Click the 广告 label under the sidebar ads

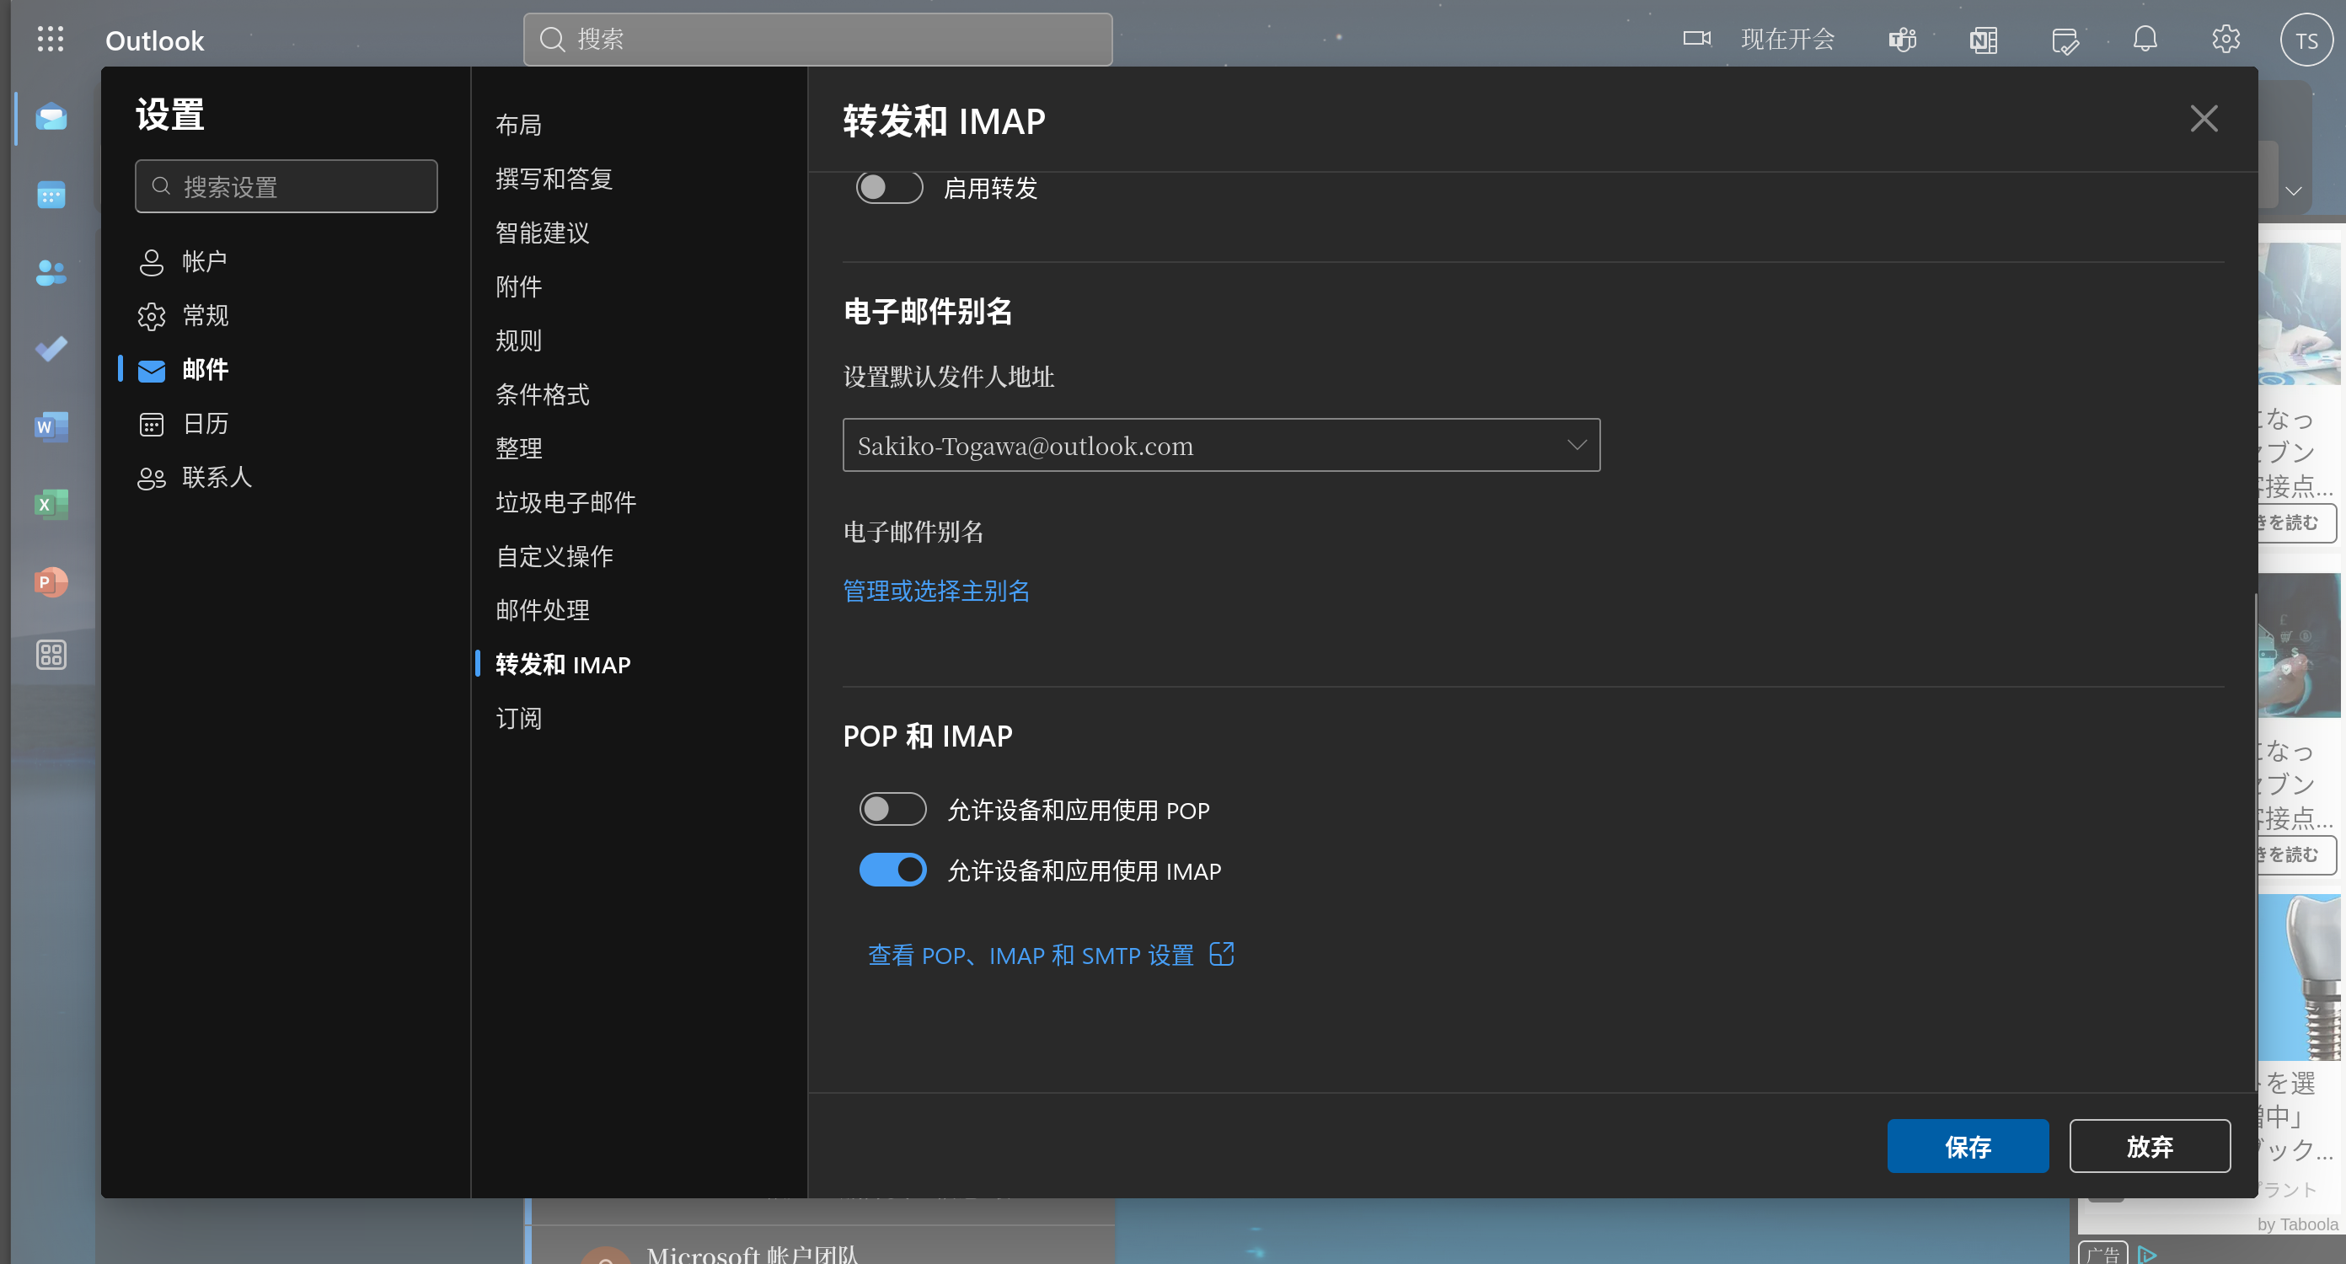coord(2102,1254)
